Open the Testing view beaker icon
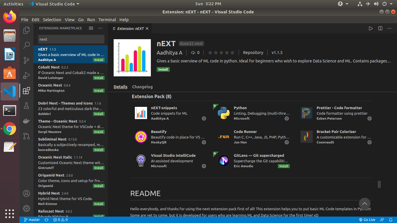Screen dimensions: 397x223 (26, 105)
